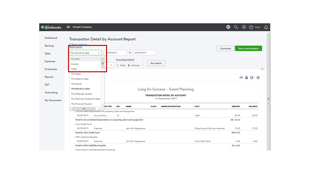Screen dimensions: 310x174
Task: Open the notifications bell
Action: point(266,27)
